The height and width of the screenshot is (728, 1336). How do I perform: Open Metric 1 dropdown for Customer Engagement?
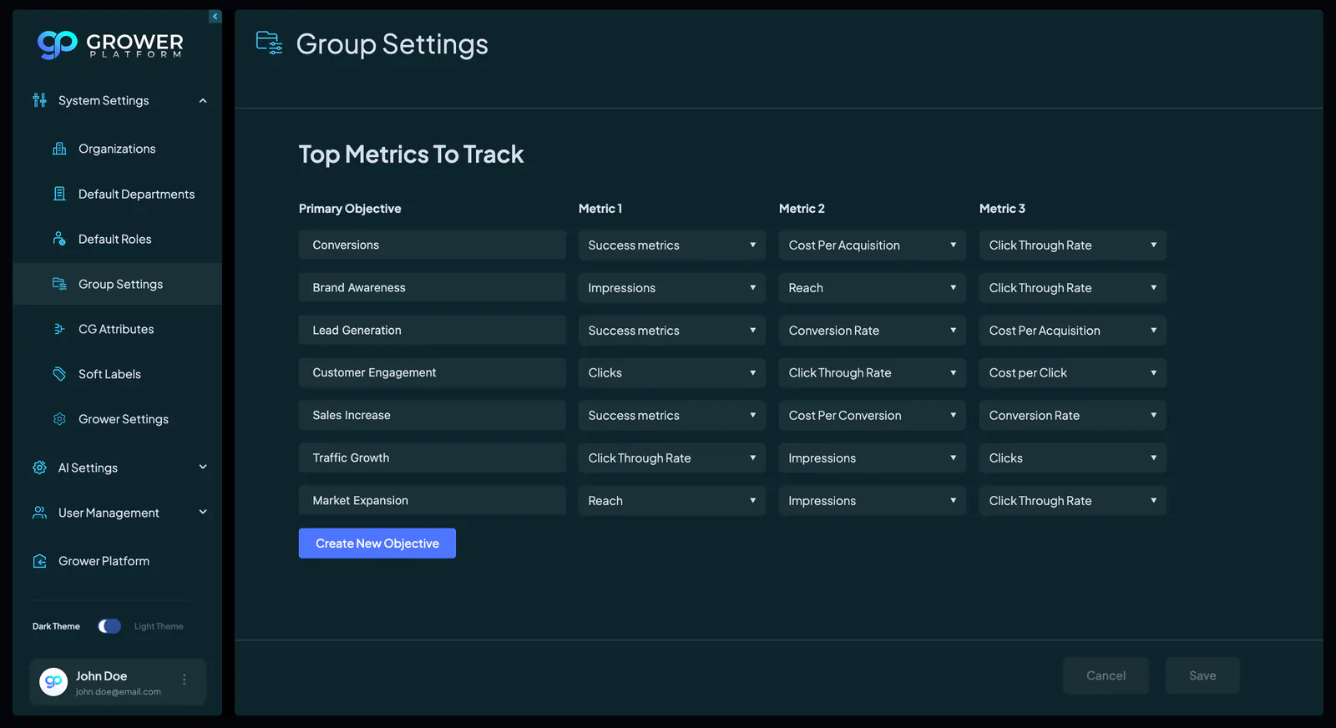click(672, 373)
